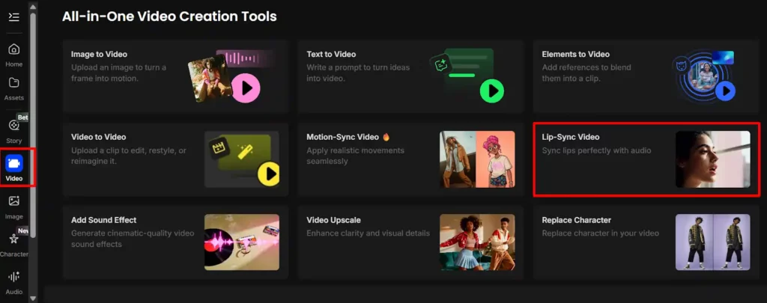767x303 pixels.
Task: Select the Video sidebar icon
Action: tap(14, 163)
